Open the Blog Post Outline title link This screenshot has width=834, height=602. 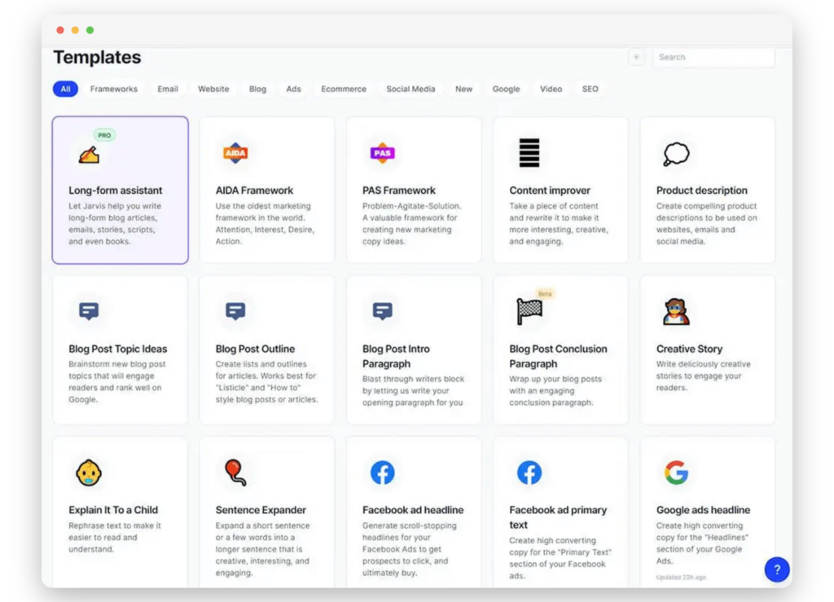pos(255,349)
